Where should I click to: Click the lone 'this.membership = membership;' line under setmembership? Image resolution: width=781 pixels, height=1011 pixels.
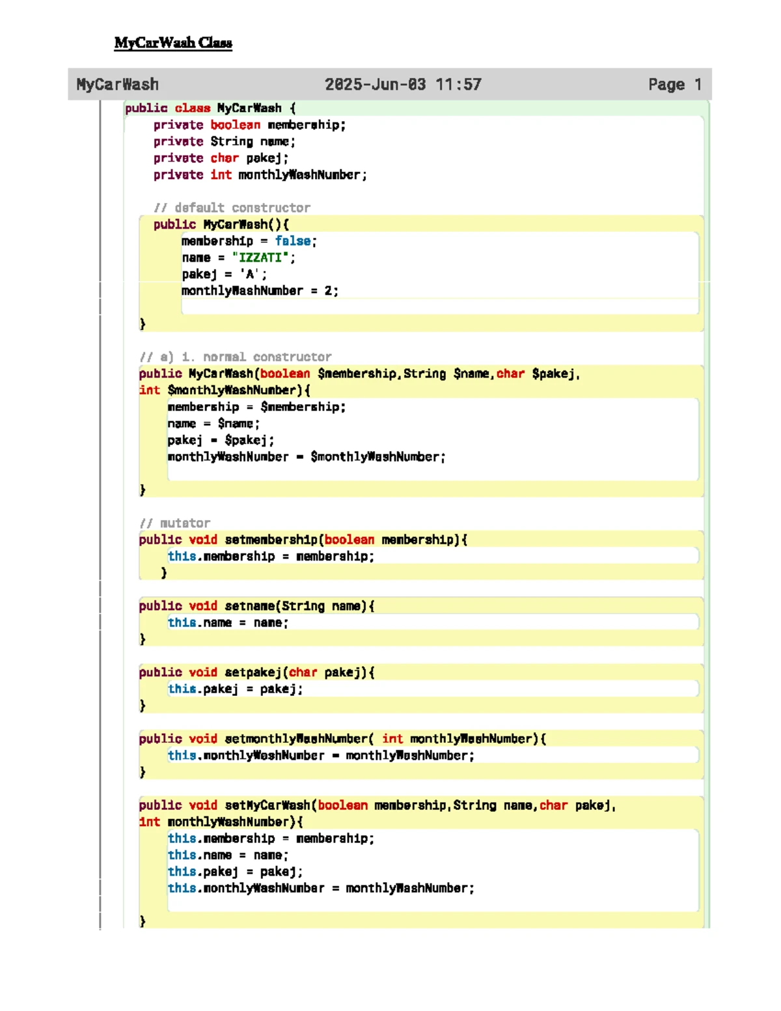pos(271,557)
